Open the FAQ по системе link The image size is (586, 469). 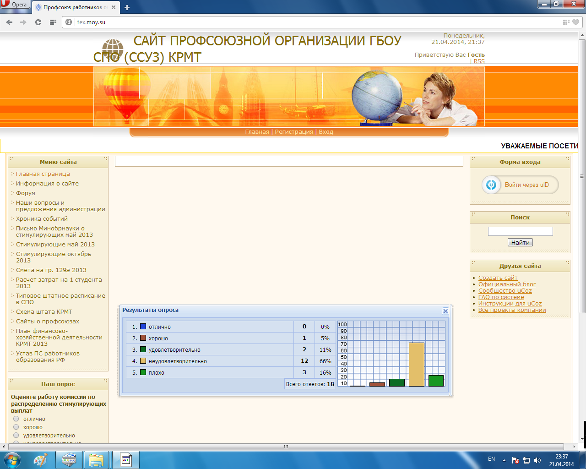[x=501, y=297]
